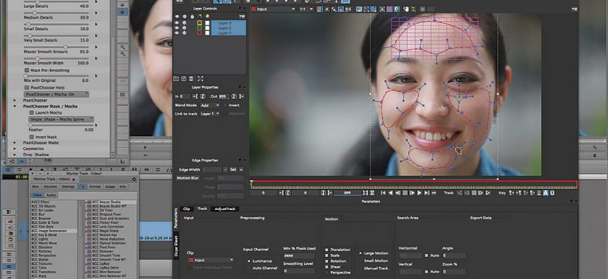Click the expand-to-fit icon below layer list

click(200, 79)
